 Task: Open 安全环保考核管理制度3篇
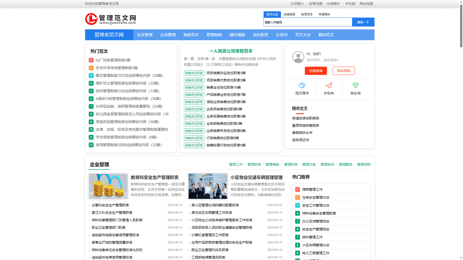tap(117, 68)
